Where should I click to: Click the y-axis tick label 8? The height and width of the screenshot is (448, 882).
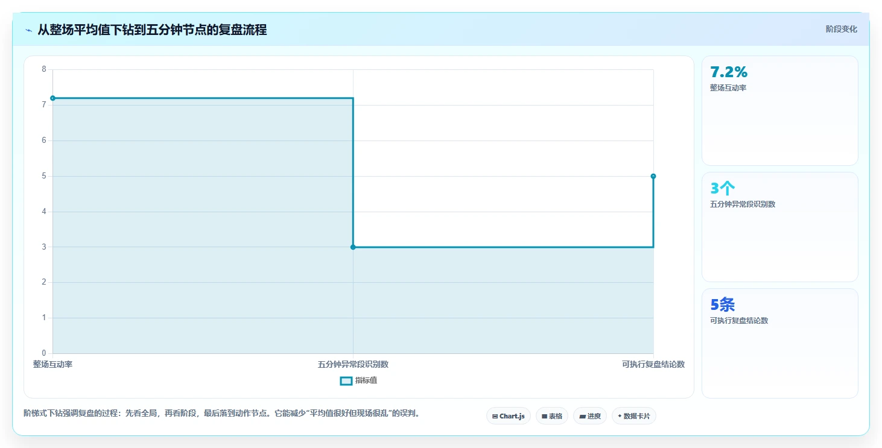point(44,69)
